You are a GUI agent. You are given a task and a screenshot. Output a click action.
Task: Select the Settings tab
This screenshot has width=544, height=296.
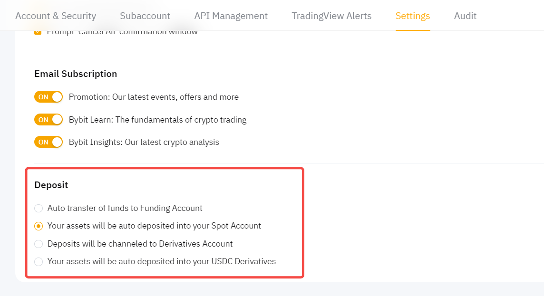412,16
